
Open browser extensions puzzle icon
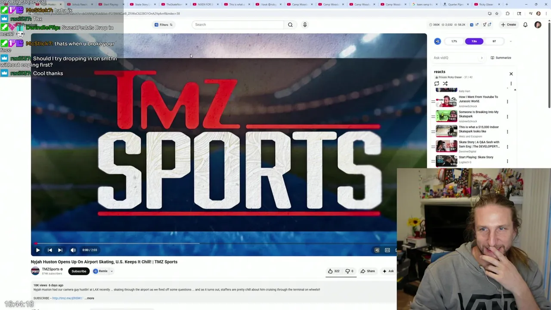click(508, 13)
